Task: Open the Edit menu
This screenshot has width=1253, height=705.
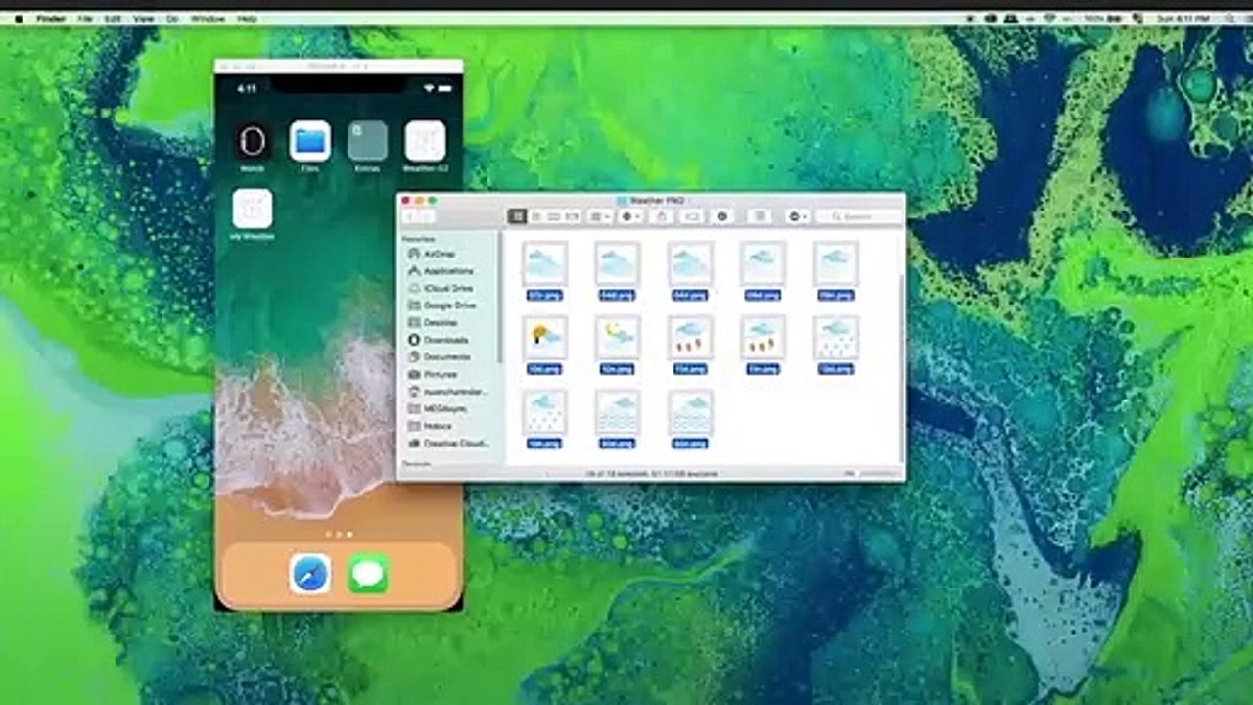Action: click(x=114, y=18)
